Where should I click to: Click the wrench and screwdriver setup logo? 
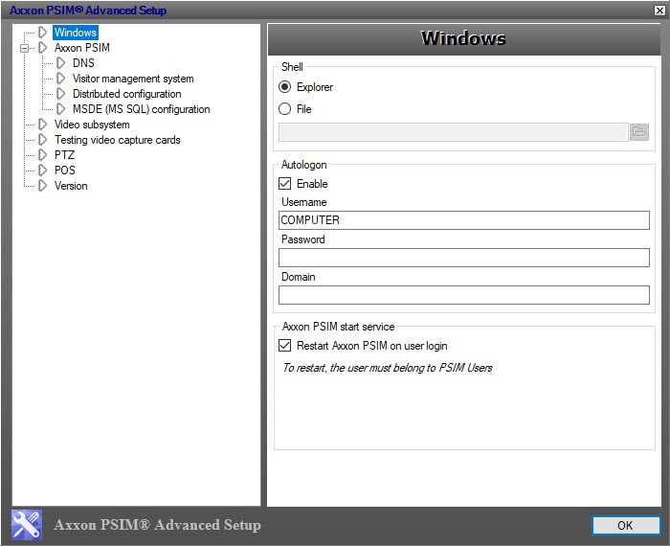(27, 525)
